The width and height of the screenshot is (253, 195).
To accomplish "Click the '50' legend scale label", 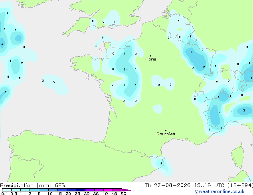I will [x=123, y=193].
